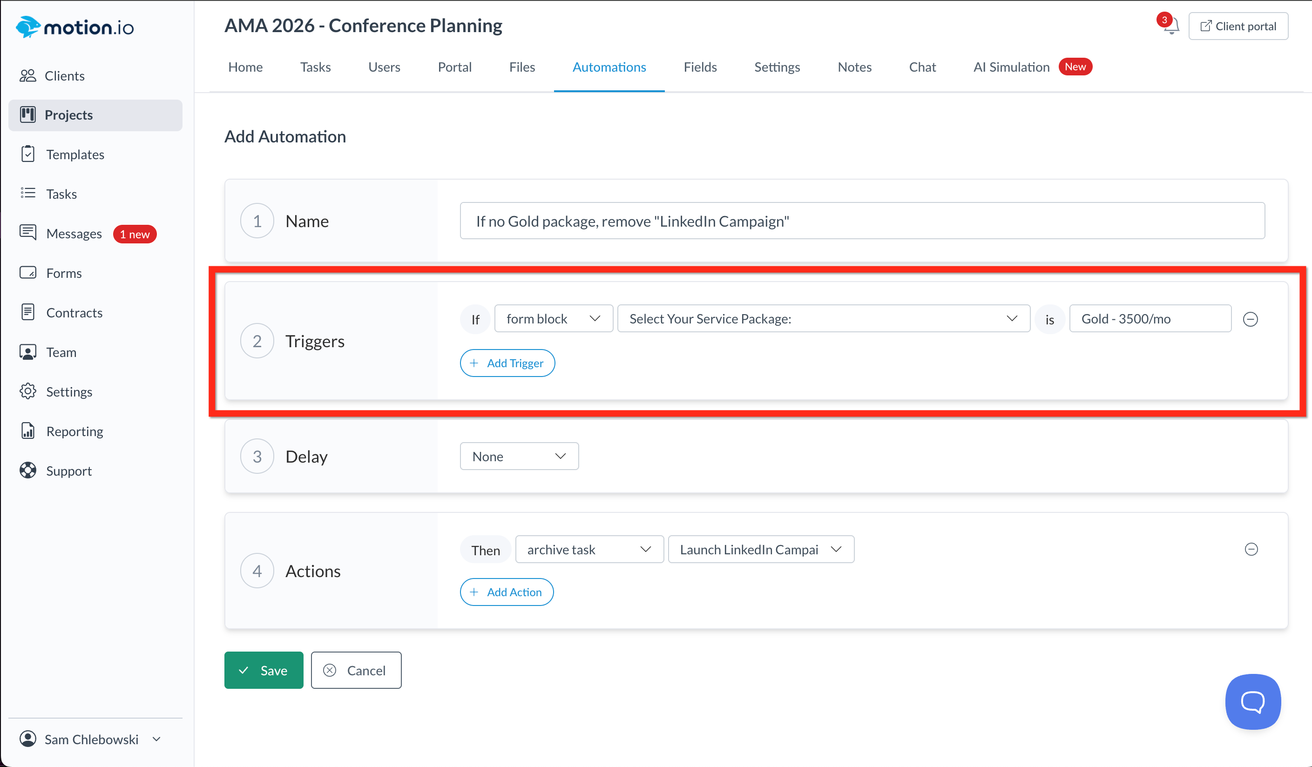The height and width of the screenshot is (767, 1312).
Task: Remove the archive task action row
Action: point(1251,550)
